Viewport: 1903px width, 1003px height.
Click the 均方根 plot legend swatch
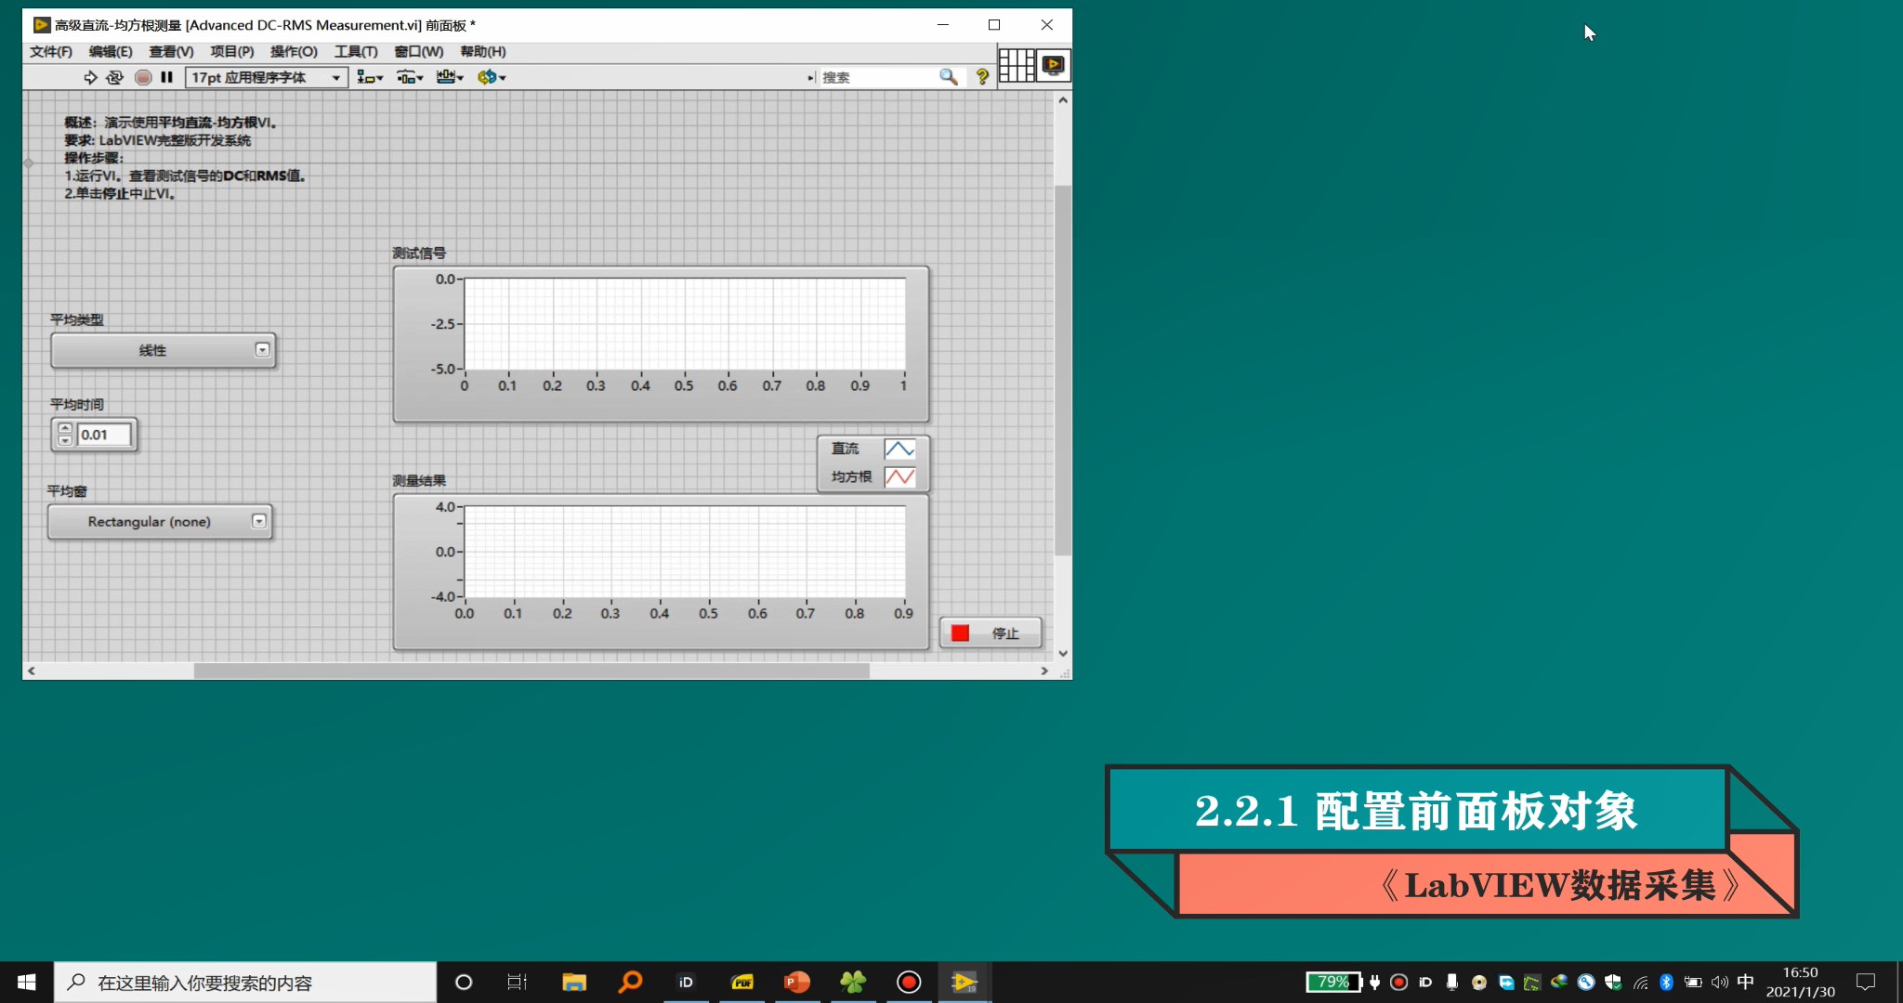[899, 476]
